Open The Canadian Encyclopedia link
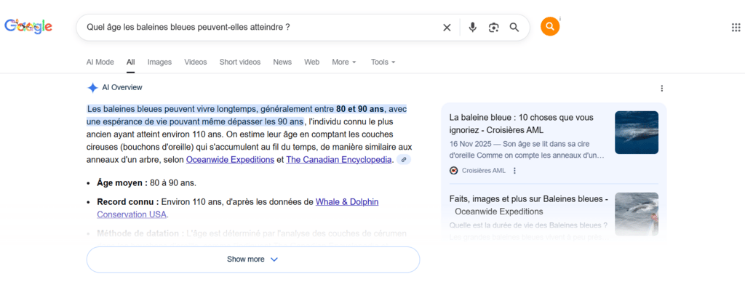The width and height of the screenshot is (745, 282). pos(339,160)
